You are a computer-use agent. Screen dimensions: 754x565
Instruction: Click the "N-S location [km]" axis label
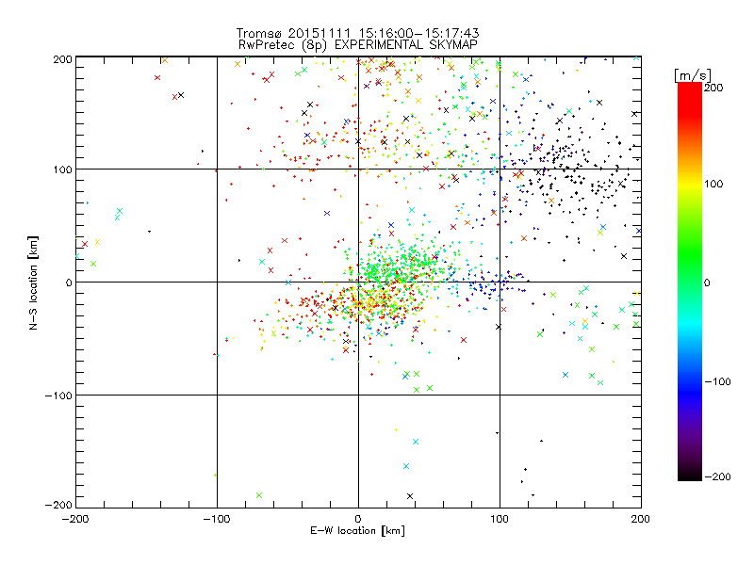pos(33,283)
